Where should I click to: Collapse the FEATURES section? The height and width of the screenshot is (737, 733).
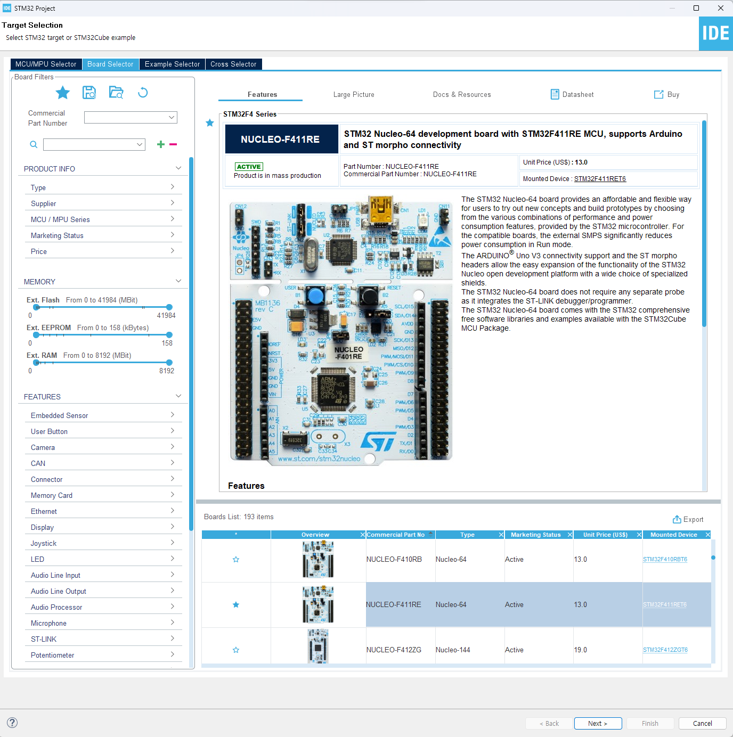coord(178,396)
